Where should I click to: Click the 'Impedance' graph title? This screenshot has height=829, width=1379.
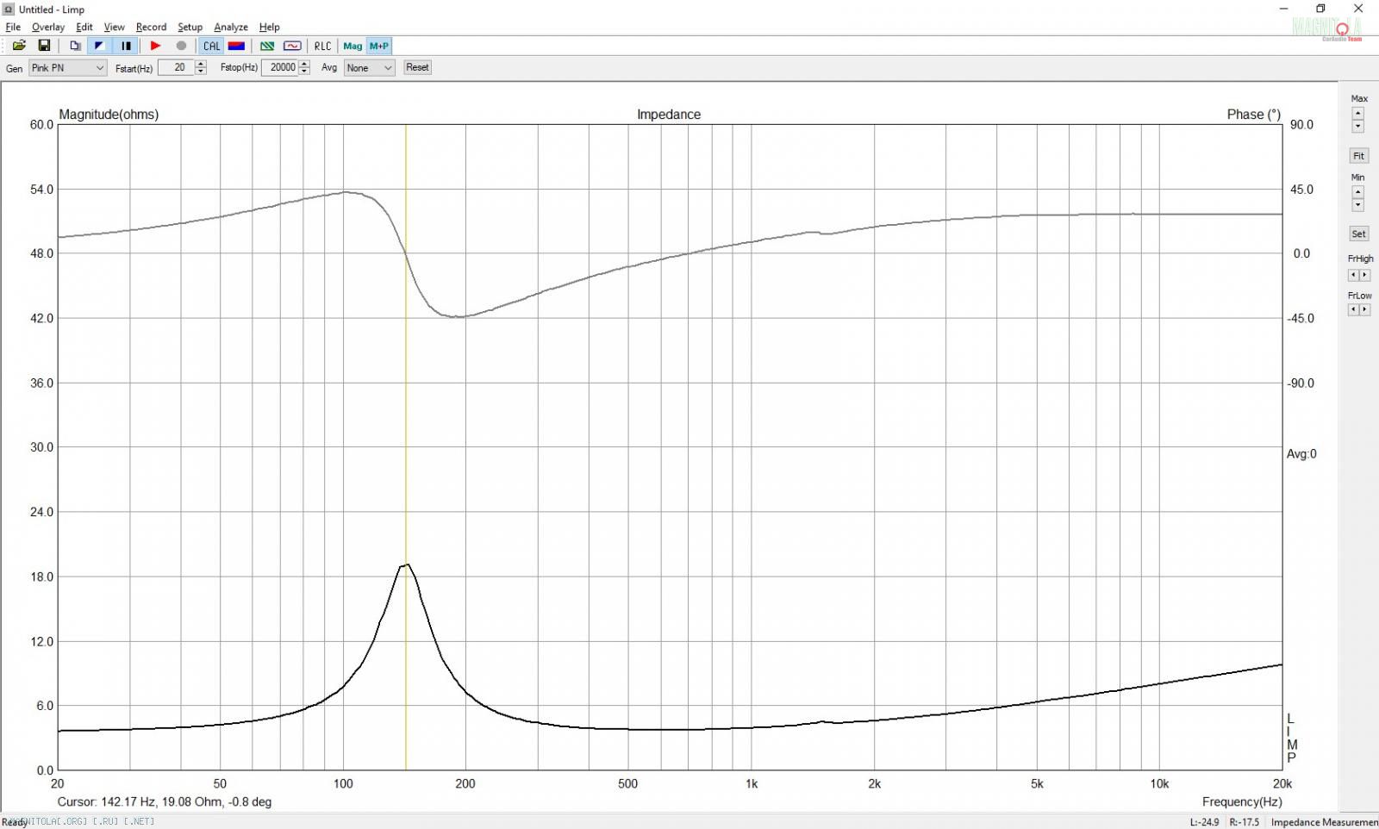(x=669, y=115)
